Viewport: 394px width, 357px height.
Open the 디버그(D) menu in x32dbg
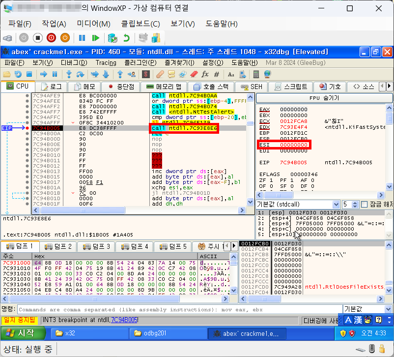pyautogui.click(x=74, y=62)
